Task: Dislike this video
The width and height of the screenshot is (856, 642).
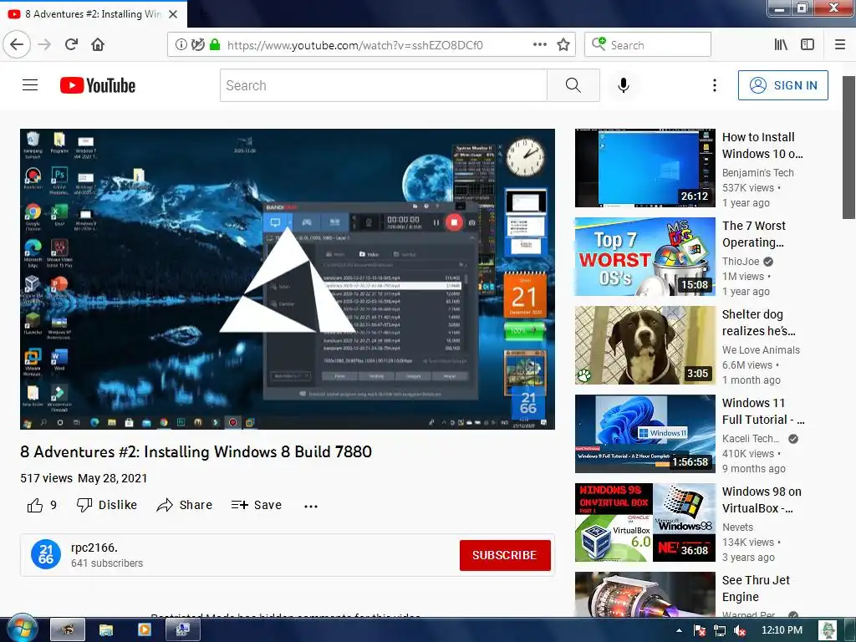Action: point(107,505)
